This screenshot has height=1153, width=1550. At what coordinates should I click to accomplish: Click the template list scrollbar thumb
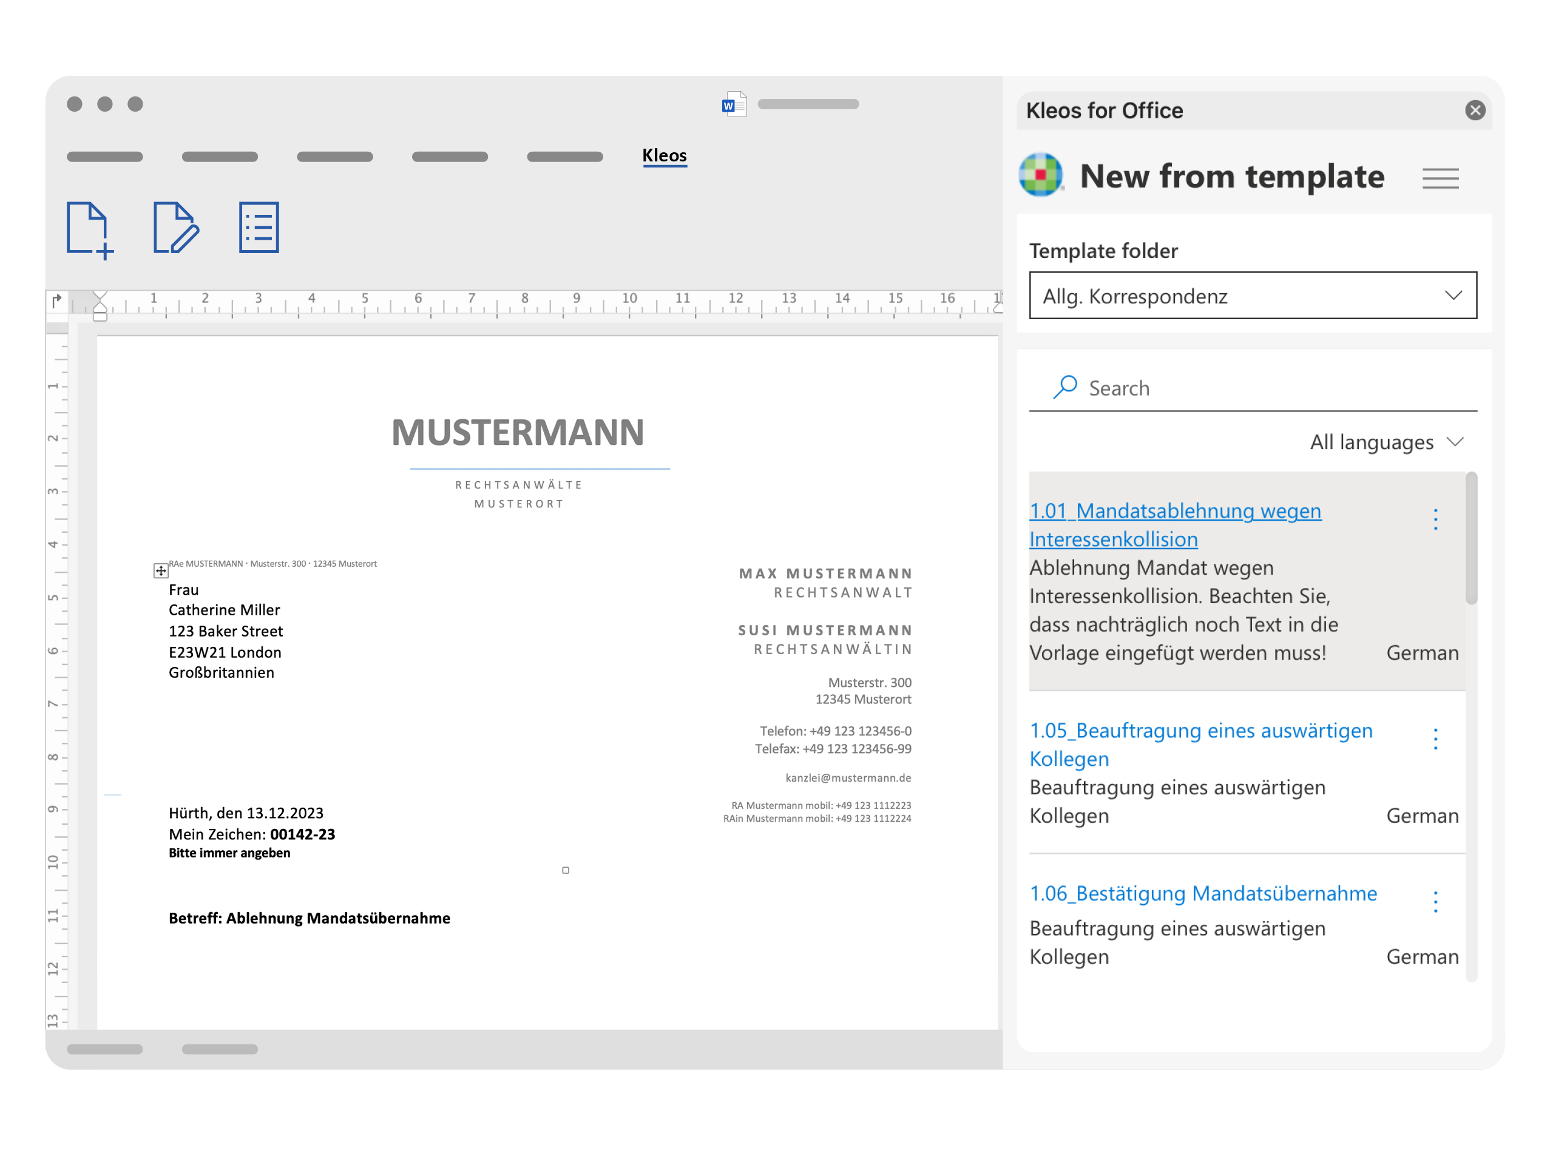(x=1470, y=539)
